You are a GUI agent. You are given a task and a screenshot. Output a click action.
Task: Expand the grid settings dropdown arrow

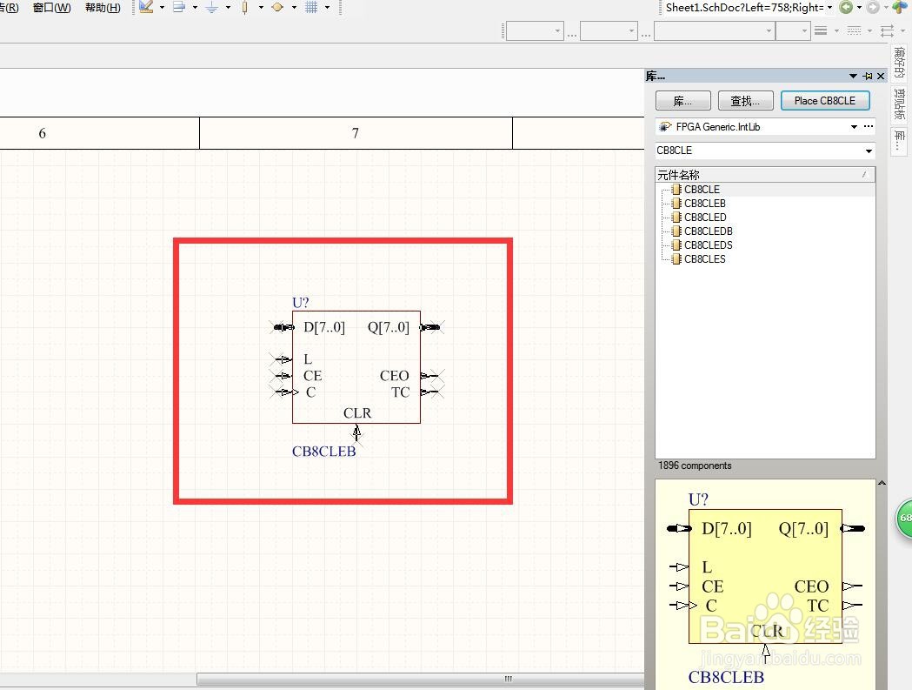(328, 8)
